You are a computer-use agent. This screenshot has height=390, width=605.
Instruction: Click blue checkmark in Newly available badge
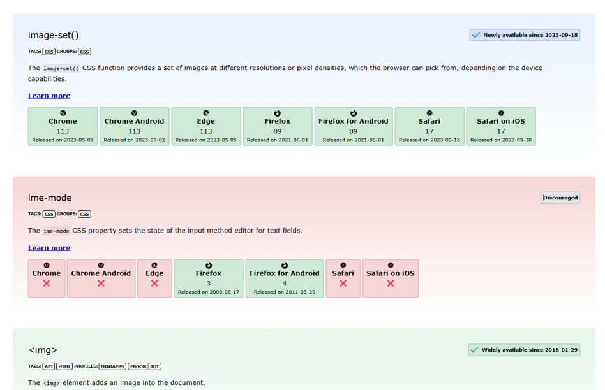pos(476,35)
